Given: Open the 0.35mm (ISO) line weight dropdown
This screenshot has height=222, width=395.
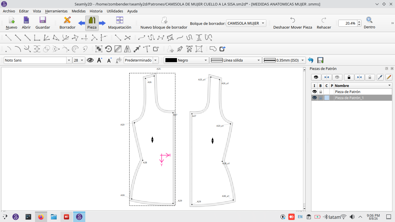Looking at the screenshot, I should 284,60.
